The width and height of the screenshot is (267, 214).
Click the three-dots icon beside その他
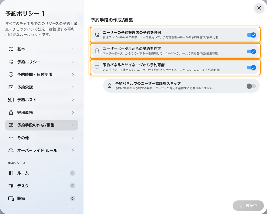[x=11, y=138]
